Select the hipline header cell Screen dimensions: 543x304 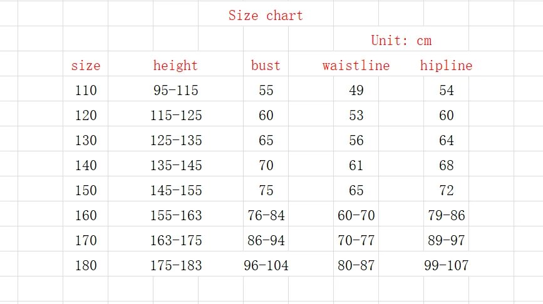pyautogui.click(x=446, y=65)
